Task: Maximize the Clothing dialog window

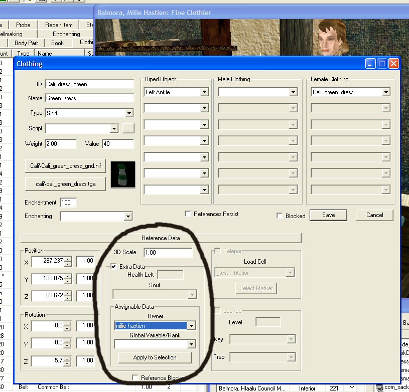Action: click(x=382, y=64)
